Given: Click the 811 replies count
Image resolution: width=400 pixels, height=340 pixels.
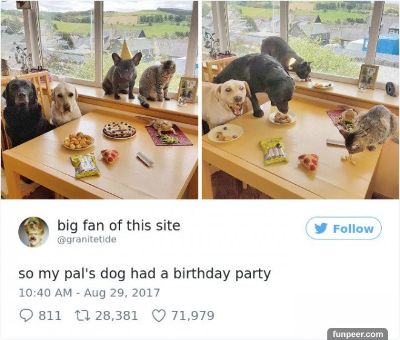Looking at the screenshot, I should pyautogui.click(x=50, y=316).
